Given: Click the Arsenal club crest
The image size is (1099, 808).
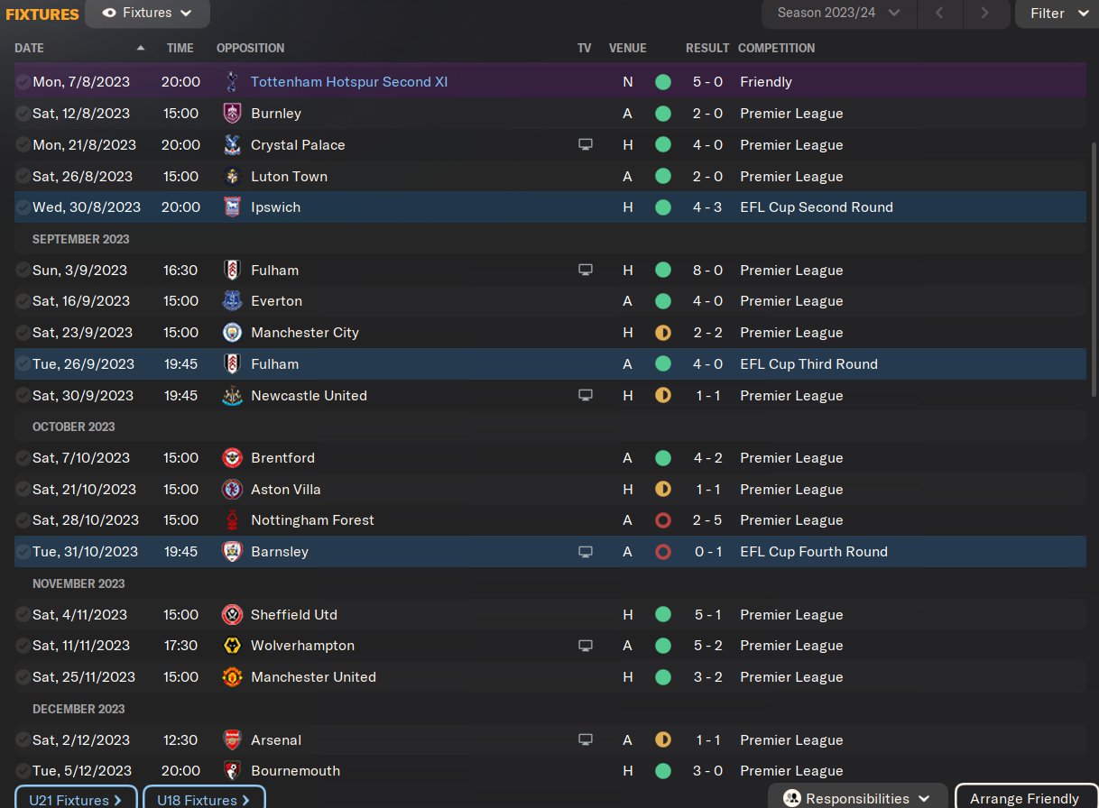Looking at the screenshot, I should (232, 740).
